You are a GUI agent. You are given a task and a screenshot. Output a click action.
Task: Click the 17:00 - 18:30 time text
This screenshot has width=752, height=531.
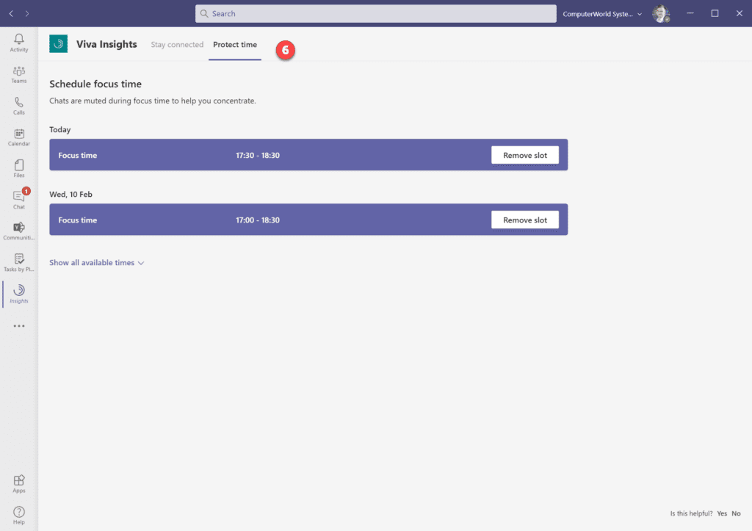tap(258, 220)
